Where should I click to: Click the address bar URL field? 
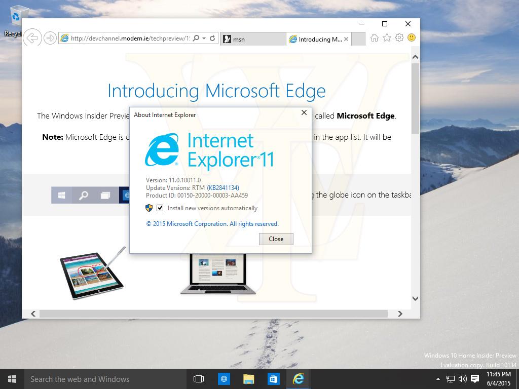(x=131, y=38)
